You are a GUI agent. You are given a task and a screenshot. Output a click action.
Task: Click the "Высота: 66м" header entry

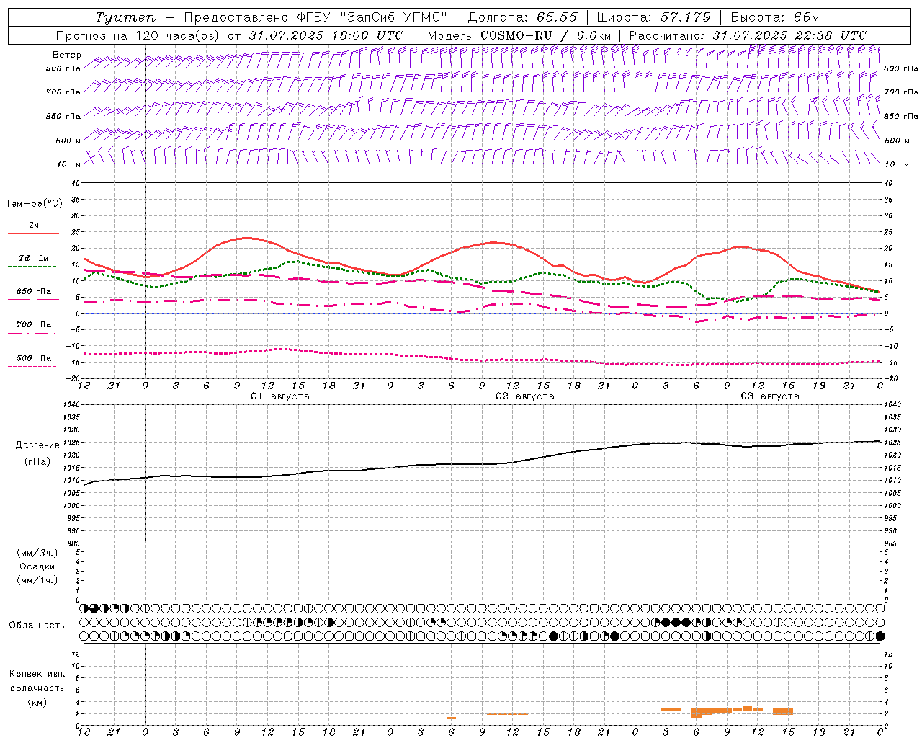click(776, 17)
